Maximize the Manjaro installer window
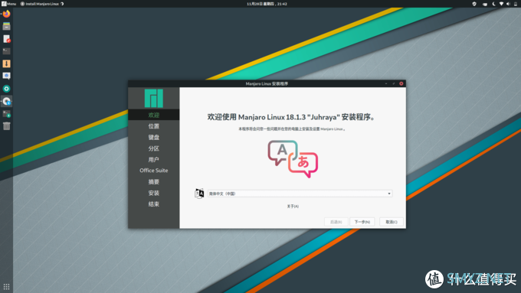 (x=393, y=83)
